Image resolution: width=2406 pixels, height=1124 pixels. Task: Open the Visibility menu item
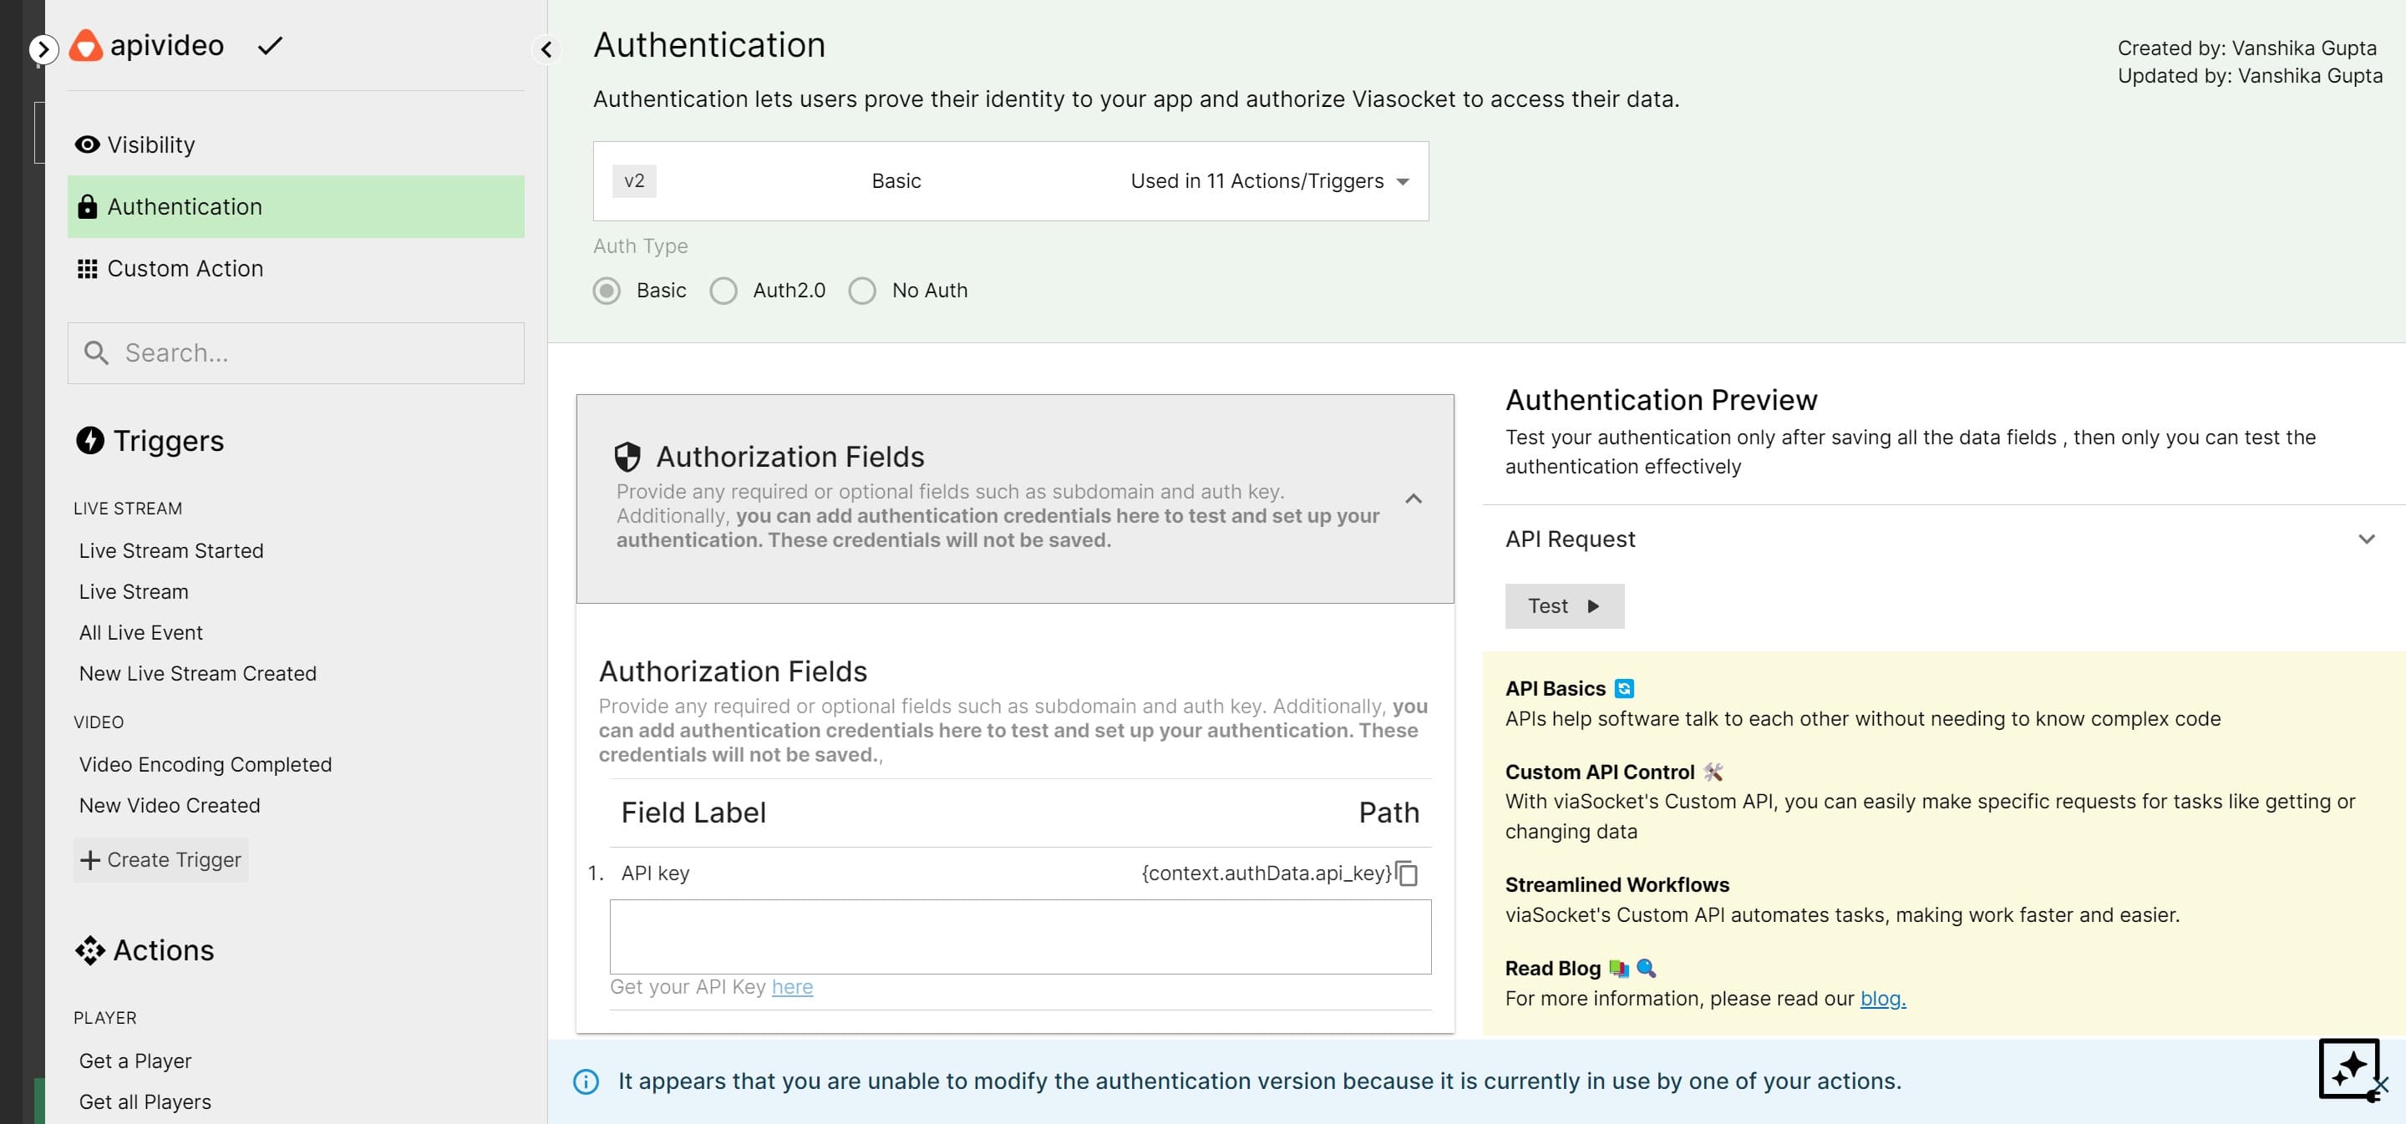pyautogui.click(x=296, y=144)
